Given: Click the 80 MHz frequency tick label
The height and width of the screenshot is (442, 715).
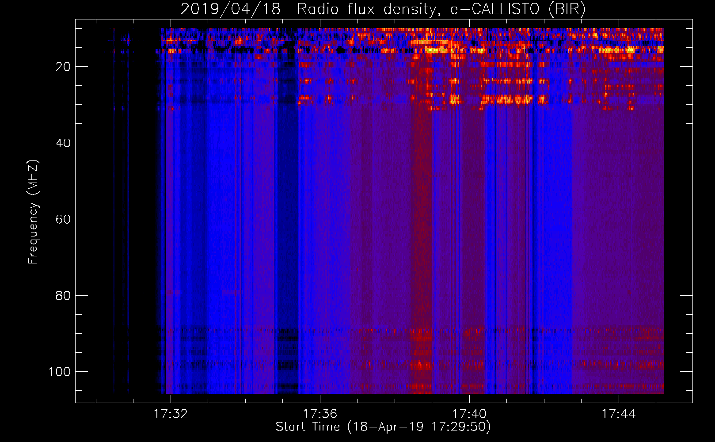Looking at the screenshot, I should click(64, 295).
